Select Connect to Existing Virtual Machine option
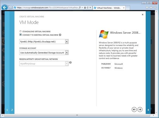Screen dimensions: 159x118 (x=21, y=35)
